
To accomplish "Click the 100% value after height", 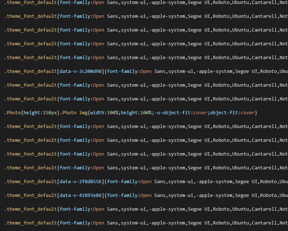I will click(x=146, y=112).
